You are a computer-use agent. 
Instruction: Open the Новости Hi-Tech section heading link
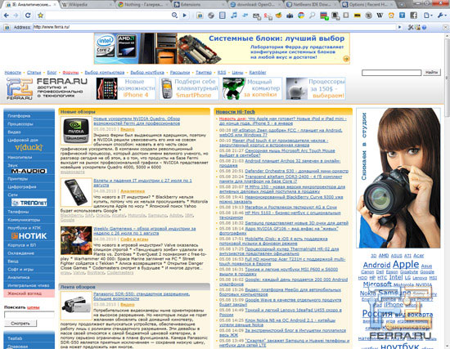click(235, 111)
